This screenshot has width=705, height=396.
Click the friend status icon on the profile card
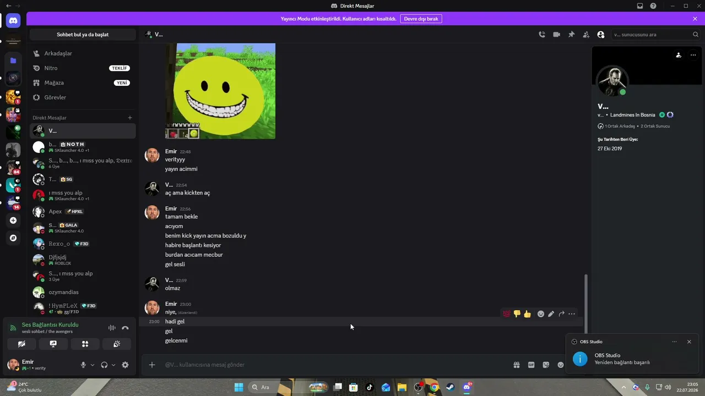[679, 55]
